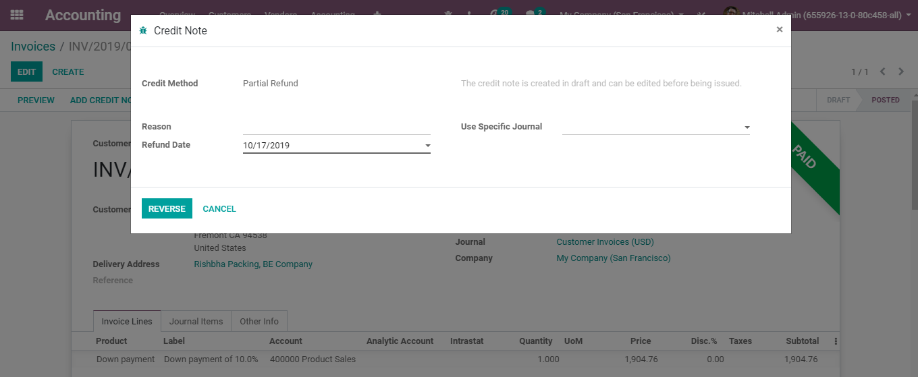Sort by the Taxes column header
Image resolution: width=918 pixels, height=377 pixels.
(x=740, y=341)
